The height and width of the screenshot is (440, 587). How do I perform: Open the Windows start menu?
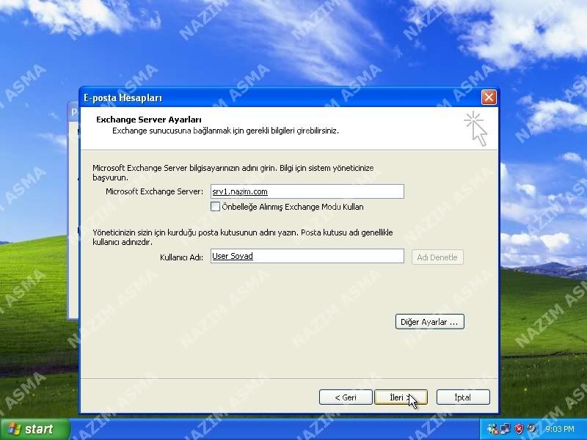tap(34, 429)
